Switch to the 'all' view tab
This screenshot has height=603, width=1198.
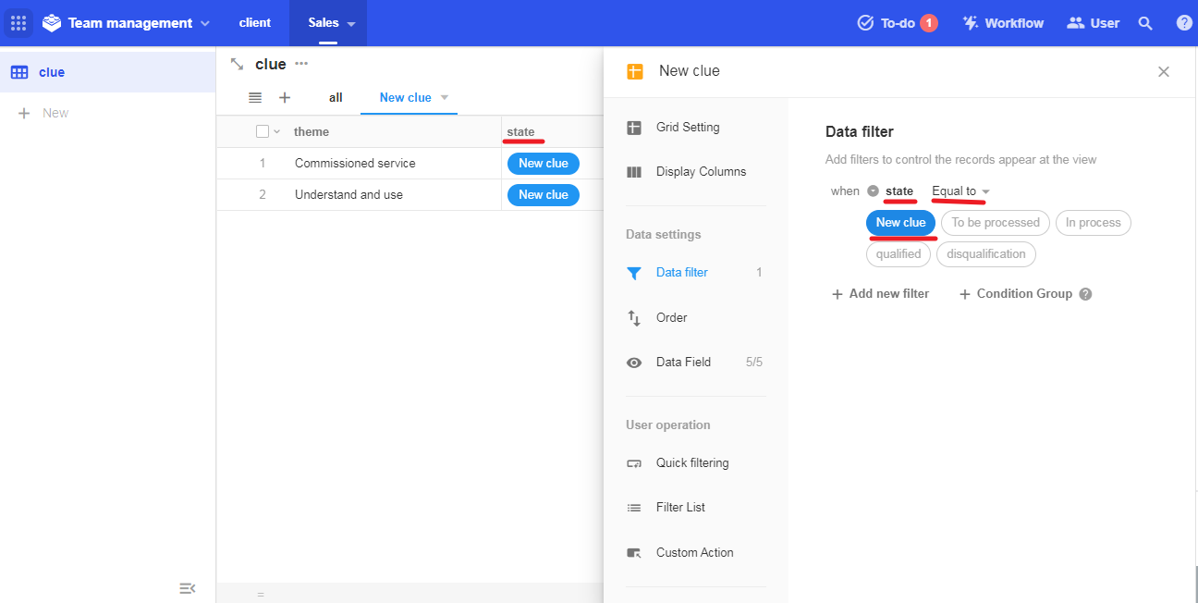tap(336, 97)
